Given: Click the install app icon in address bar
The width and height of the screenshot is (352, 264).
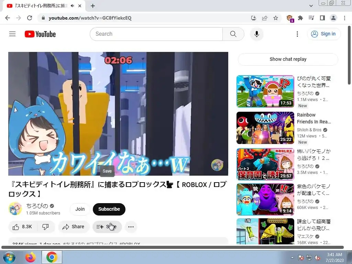Looking at the screenshot, I should [x=253, y=18].
